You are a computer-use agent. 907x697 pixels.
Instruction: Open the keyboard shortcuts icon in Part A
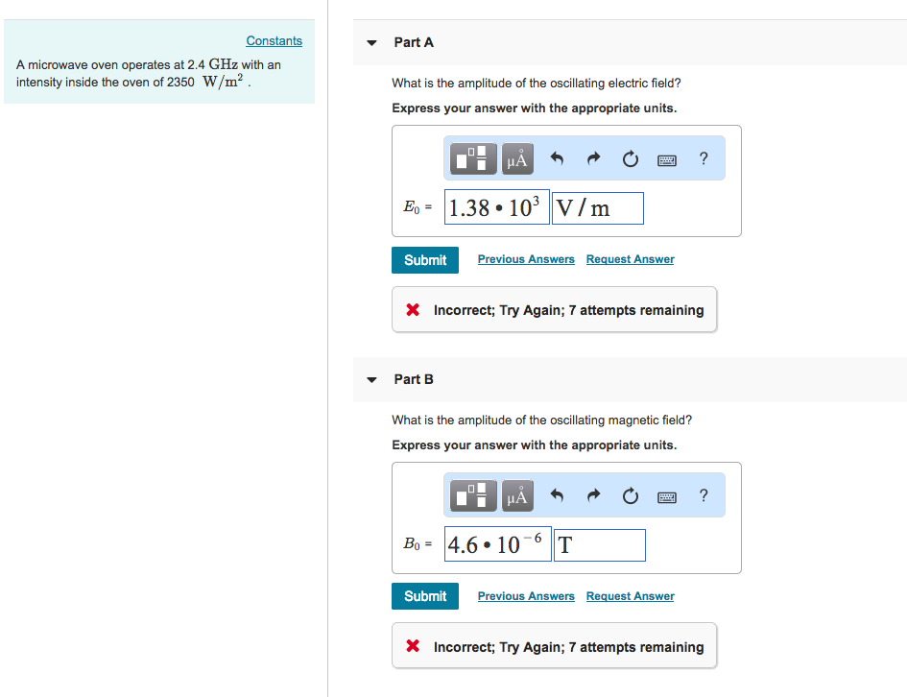pyautogui.click(x=666, y=159)
